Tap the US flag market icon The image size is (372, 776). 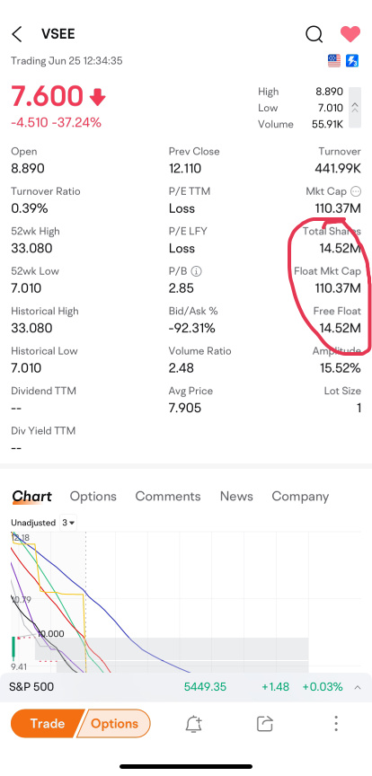pos(334,61)
